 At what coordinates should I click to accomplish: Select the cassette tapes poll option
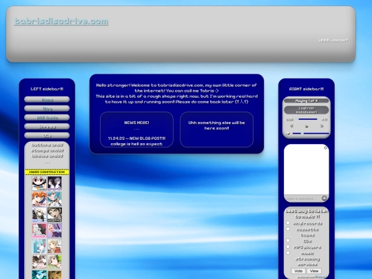[288, 229]
